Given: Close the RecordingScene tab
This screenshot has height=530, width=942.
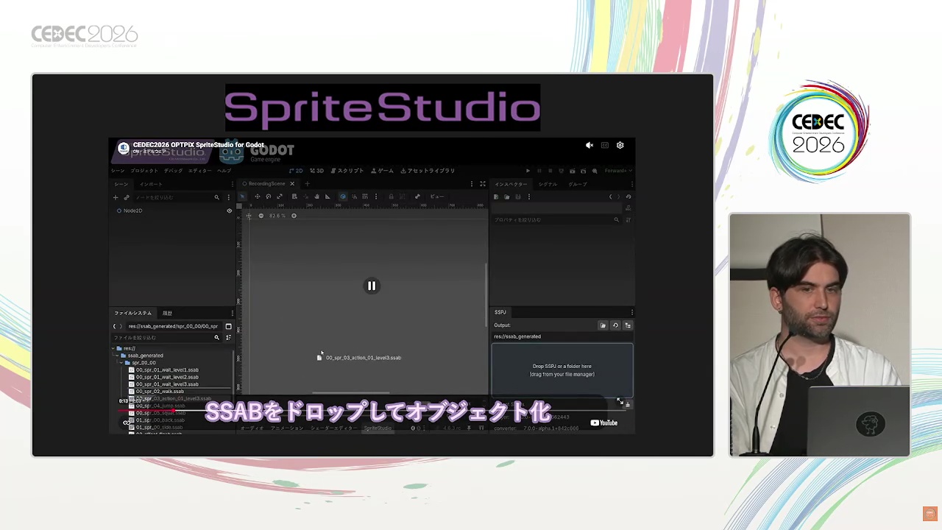Looking at the screenshot, I should pos(292,184).
